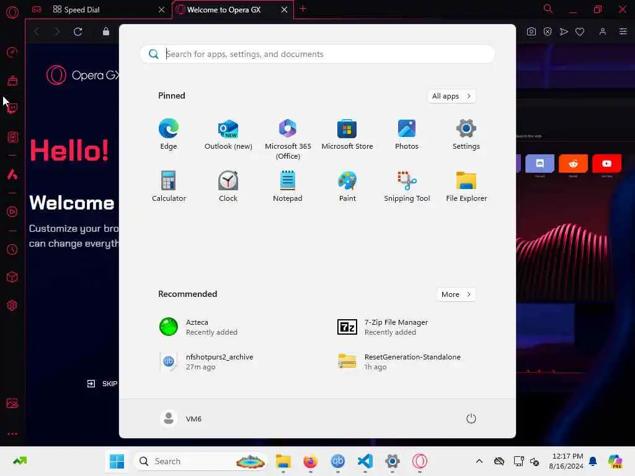Image resolution: width=635 pixels, height=476 pixels.
Task: Open Opera GX from the taskbar
Action: pos(420,461)
